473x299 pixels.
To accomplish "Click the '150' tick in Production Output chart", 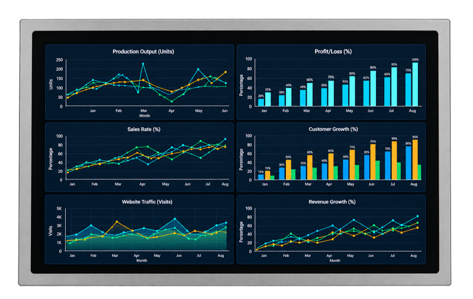I will 59,78.
